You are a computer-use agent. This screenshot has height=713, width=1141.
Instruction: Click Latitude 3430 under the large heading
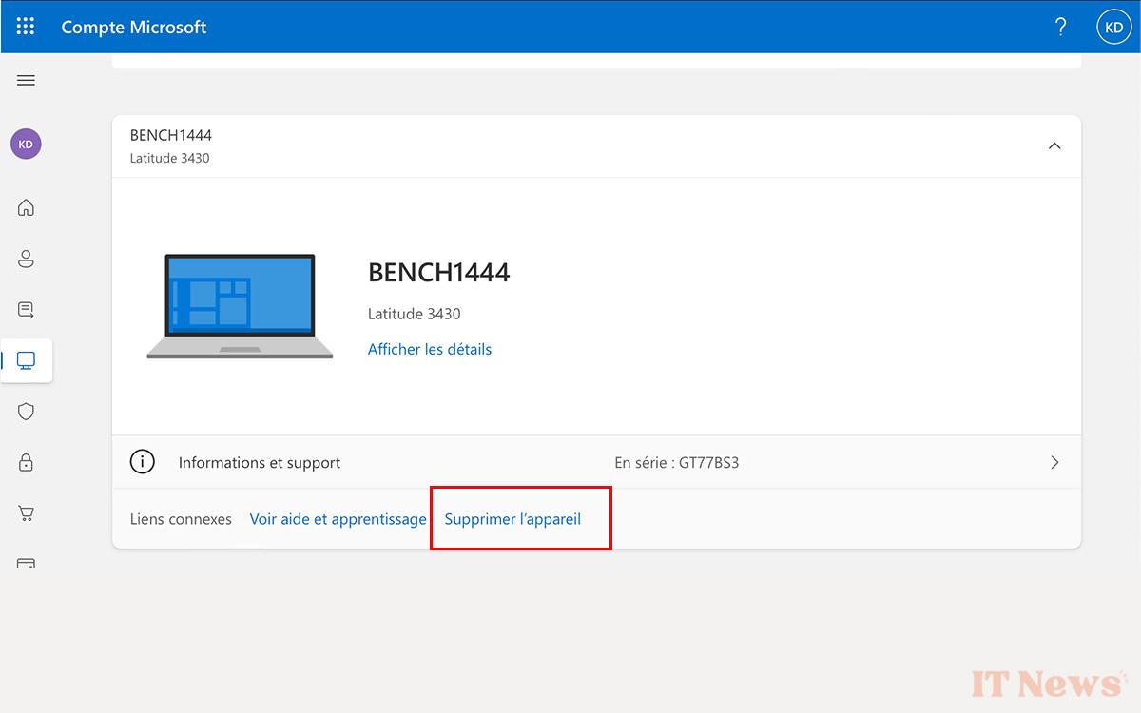(415, 314)
